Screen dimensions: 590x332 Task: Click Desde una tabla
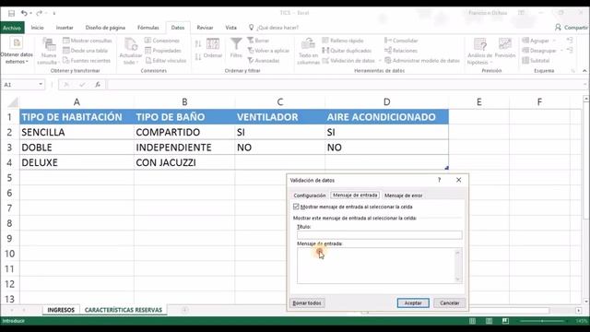tap(86, 51)
